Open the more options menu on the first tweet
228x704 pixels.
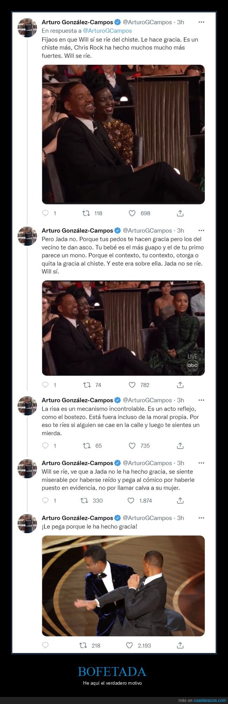[x=202, y=21]
